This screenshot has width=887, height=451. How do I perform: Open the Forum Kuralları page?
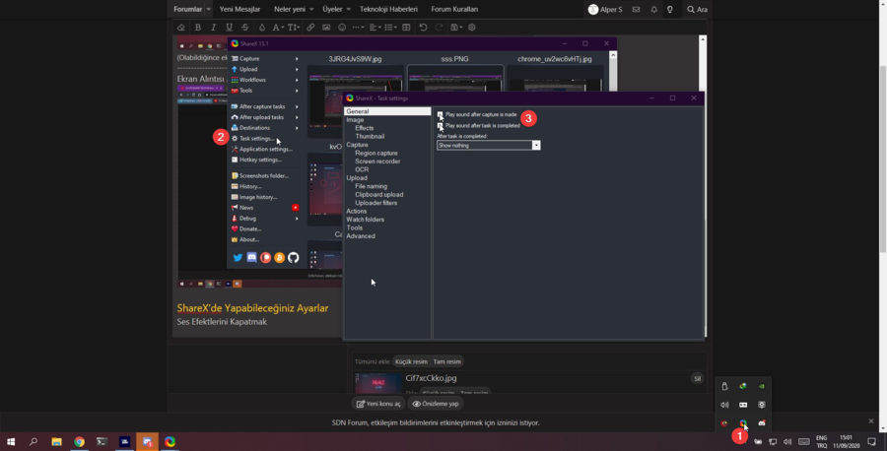click(454, 9)
